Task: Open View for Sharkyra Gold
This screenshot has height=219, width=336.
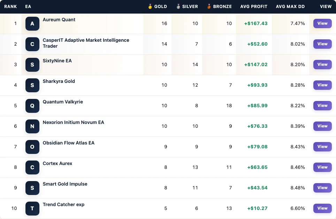Action: [x=322, y=85]
